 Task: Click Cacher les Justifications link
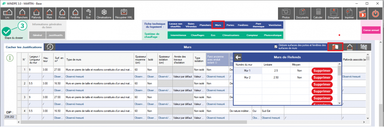(24, 47)
